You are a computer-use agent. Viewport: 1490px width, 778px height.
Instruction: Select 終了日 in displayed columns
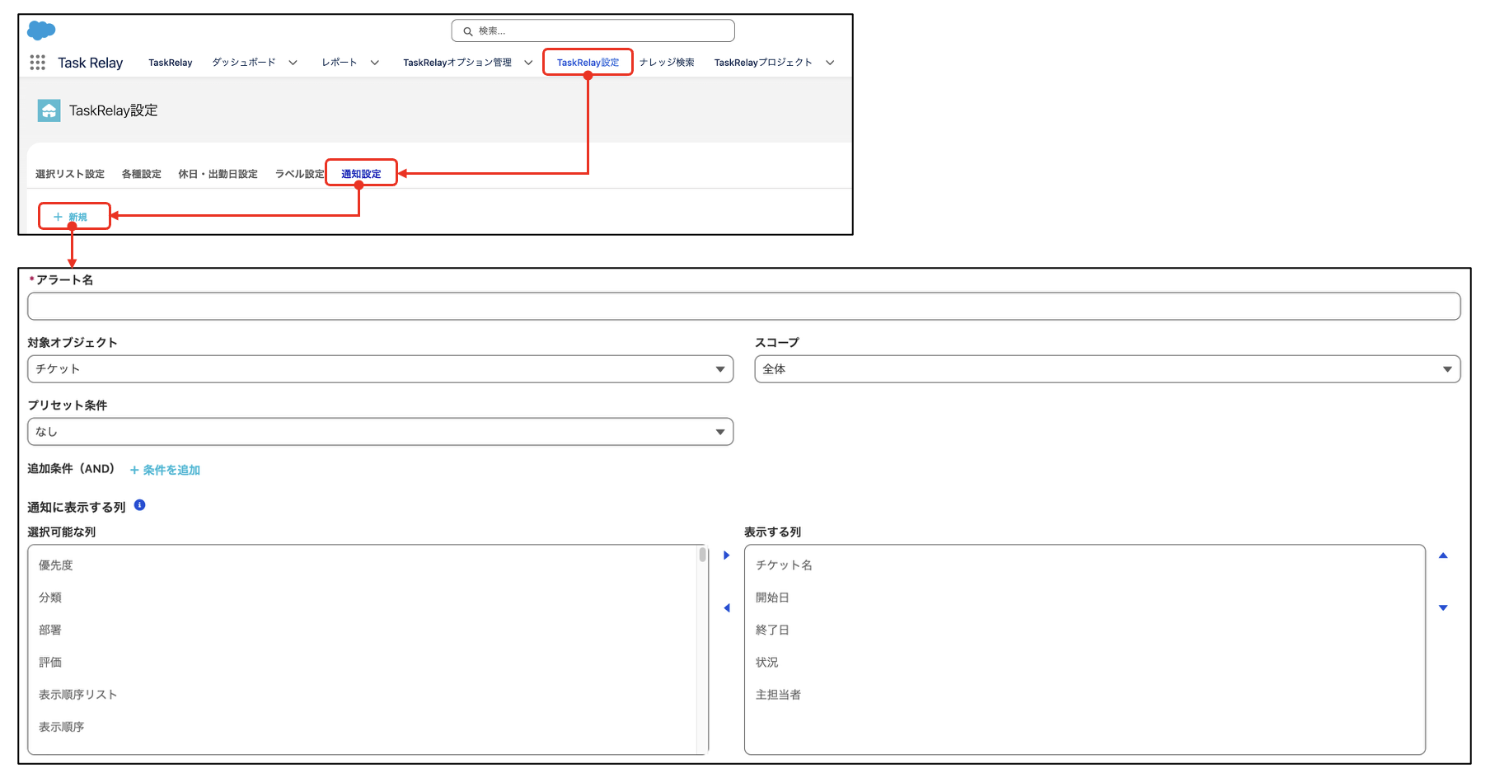772,630
